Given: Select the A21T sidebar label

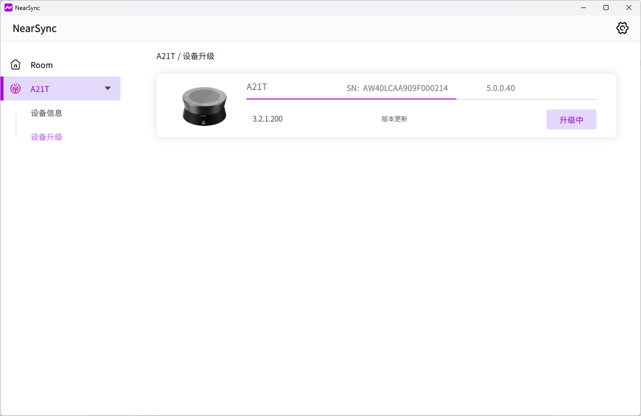Looking at the screenshot, I should pos(40,89).
